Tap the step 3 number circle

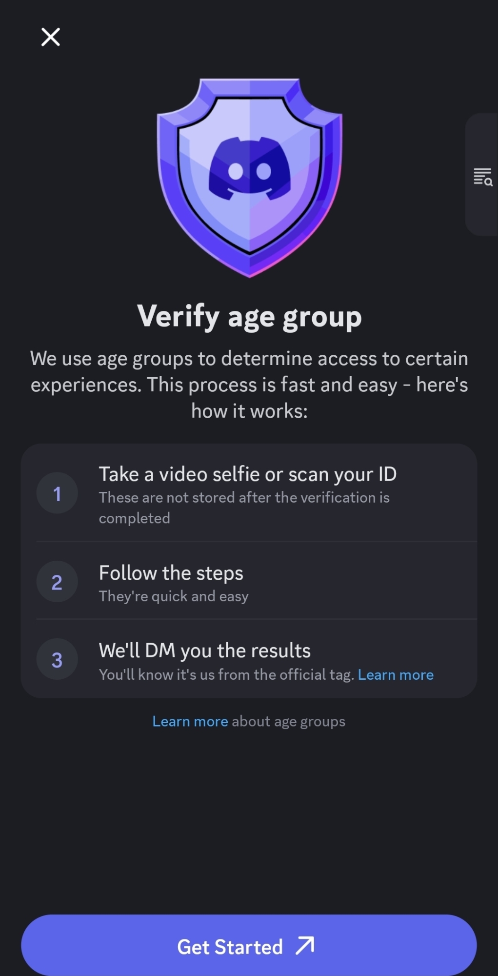(x=57, y=660)
